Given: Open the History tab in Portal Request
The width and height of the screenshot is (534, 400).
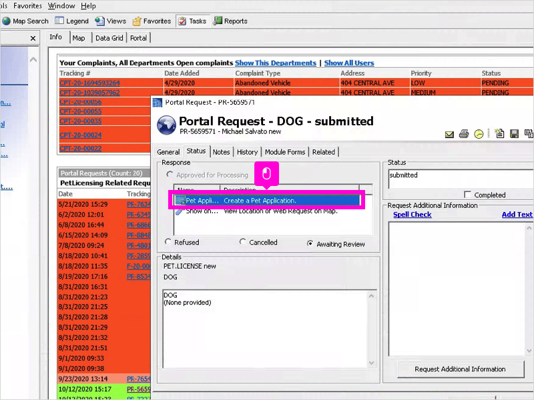Looking at the screenshot, I should pyautogui.click(x=247, y=152).
